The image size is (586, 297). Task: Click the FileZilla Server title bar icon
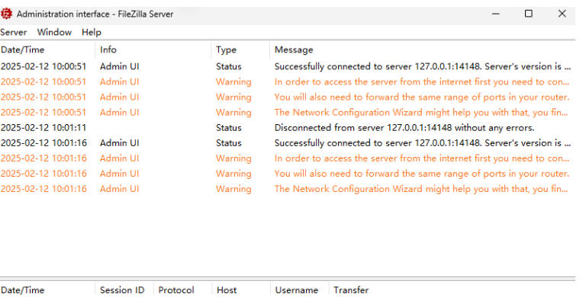[x=6, y=14]
